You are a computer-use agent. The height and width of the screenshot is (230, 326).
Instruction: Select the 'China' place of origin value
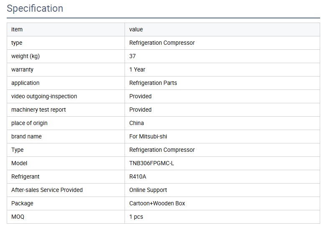click(137, 123)
